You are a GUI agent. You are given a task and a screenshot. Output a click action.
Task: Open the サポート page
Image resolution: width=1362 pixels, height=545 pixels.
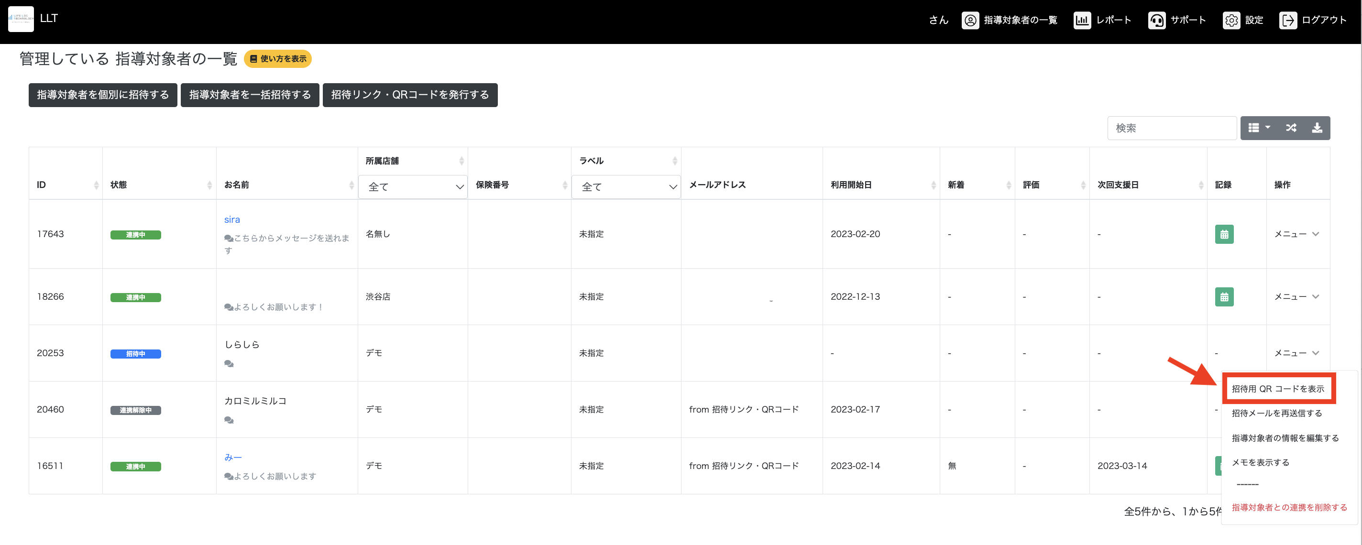coord(1177,21)
